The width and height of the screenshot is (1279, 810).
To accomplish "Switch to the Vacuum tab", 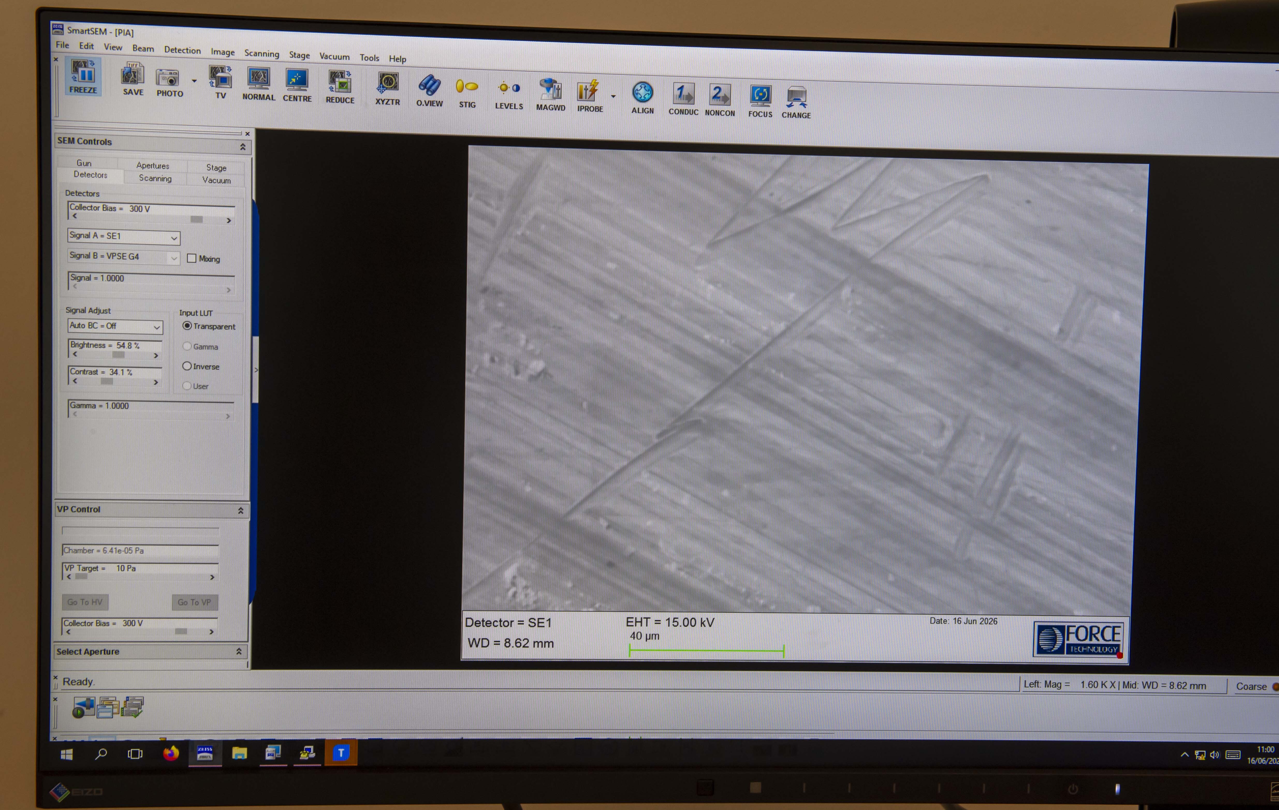I will coord(216,180).
